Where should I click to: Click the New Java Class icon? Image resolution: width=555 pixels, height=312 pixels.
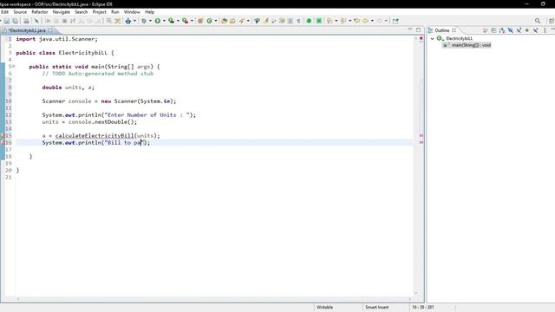(x=210, y=21)
